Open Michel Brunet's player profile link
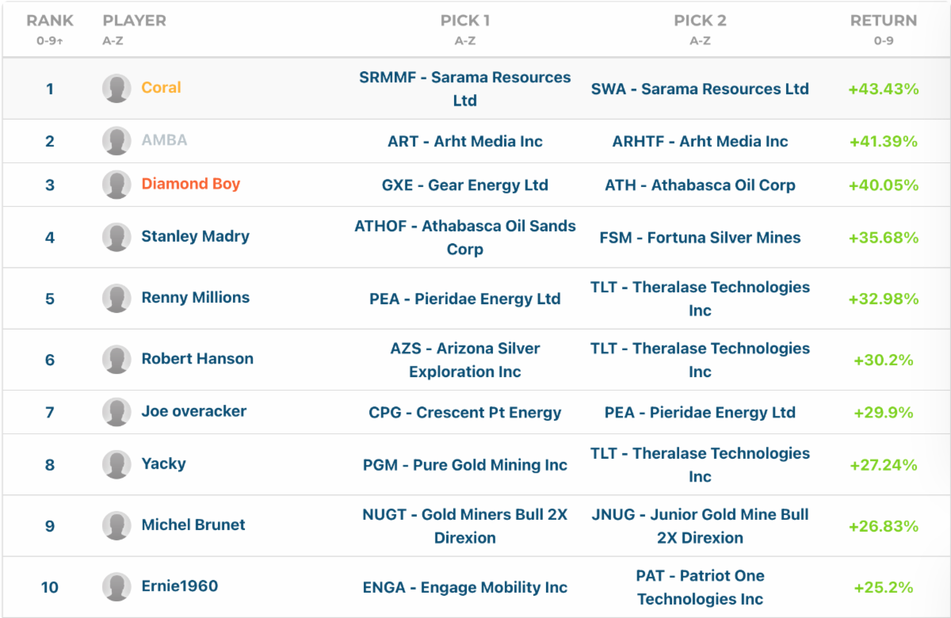The height and width of the screenshot is (618, 951). click(193, 525)
